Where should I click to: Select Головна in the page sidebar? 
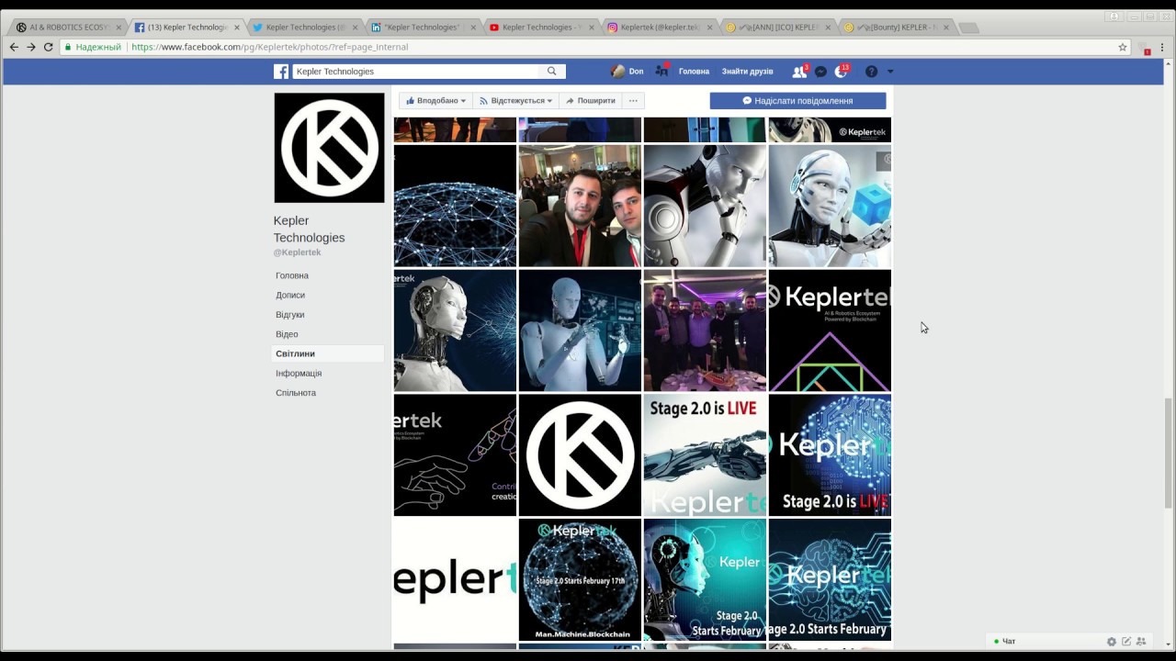pos(292,275)
